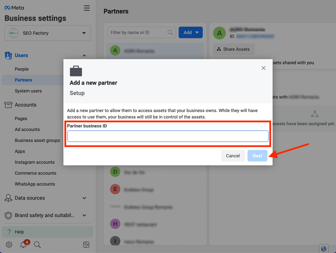
Task: Go to Ad accounts
Action: (x=27, y=129)
